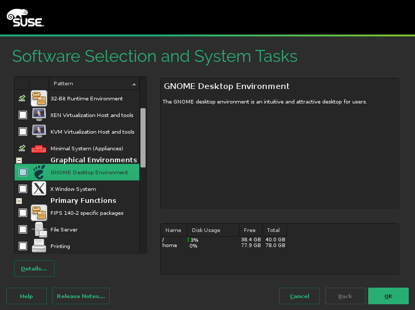Click the X Window System icon
The image size is (415, 310).
(39, 188)
